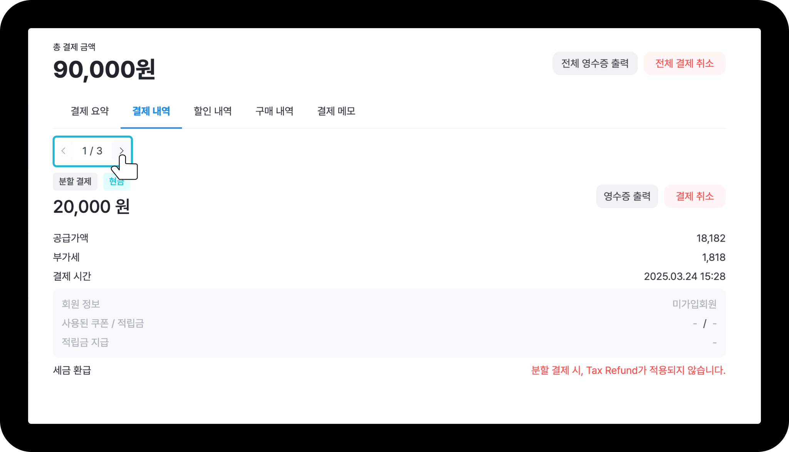Click the 현금 payment method tag
The width and height of the screenshot is (789, 452).
117,182
